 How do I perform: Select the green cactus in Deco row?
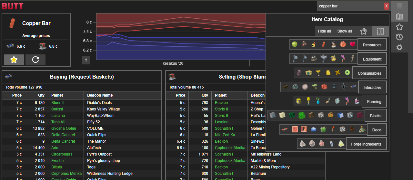click(323, 129)
